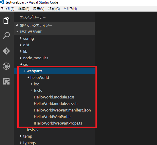The image size is (157, 145).
Task: Open the Explorer view icon
Action: coord(7,20)
